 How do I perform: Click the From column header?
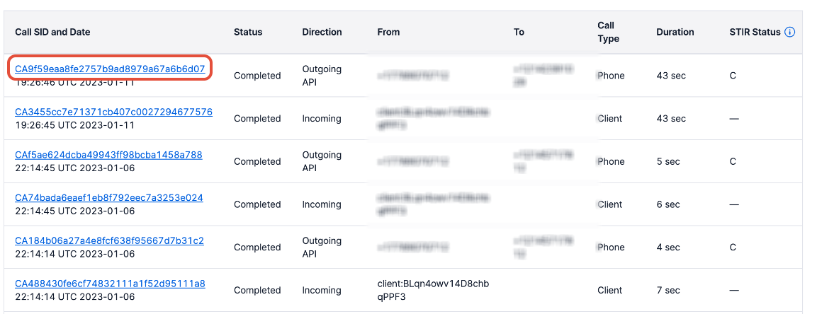click(x=389, y=33)
